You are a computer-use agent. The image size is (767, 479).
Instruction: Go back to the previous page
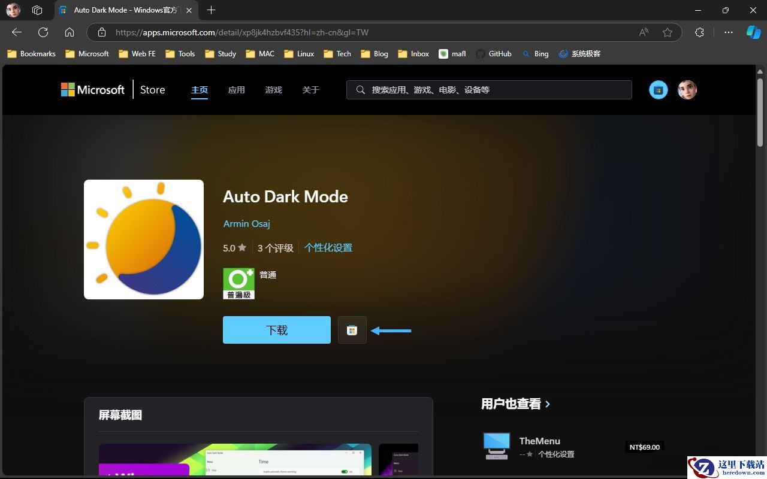pos(17,32)
